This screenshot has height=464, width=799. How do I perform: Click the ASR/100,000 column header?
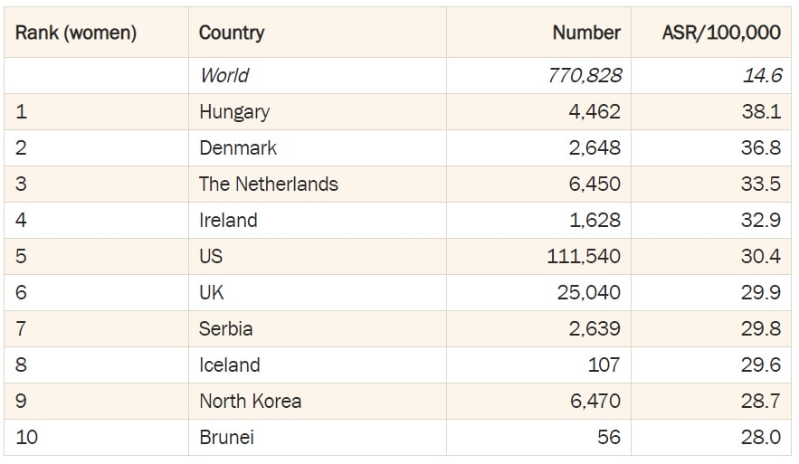pos(721,33)
